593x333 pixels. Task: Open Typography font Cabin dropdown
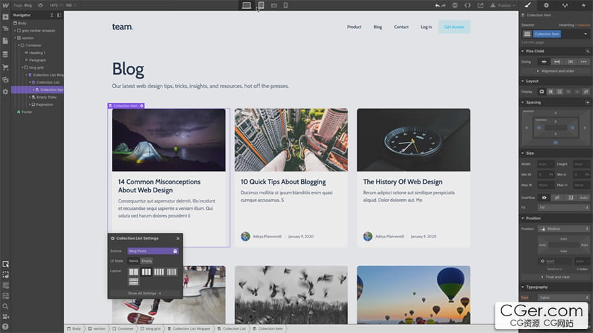(563, 297)
